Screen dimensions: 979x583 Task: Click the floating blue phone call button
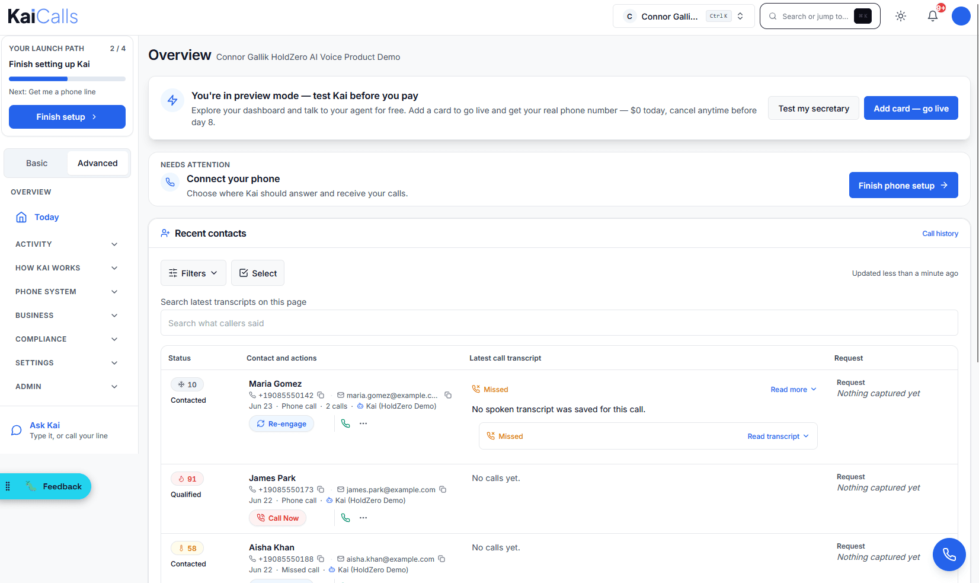coord(949,555)
